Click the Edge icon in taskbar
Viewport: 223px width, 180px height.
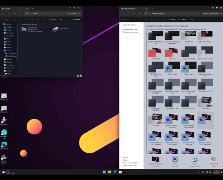pyautogui.click(x=115, y=172)
